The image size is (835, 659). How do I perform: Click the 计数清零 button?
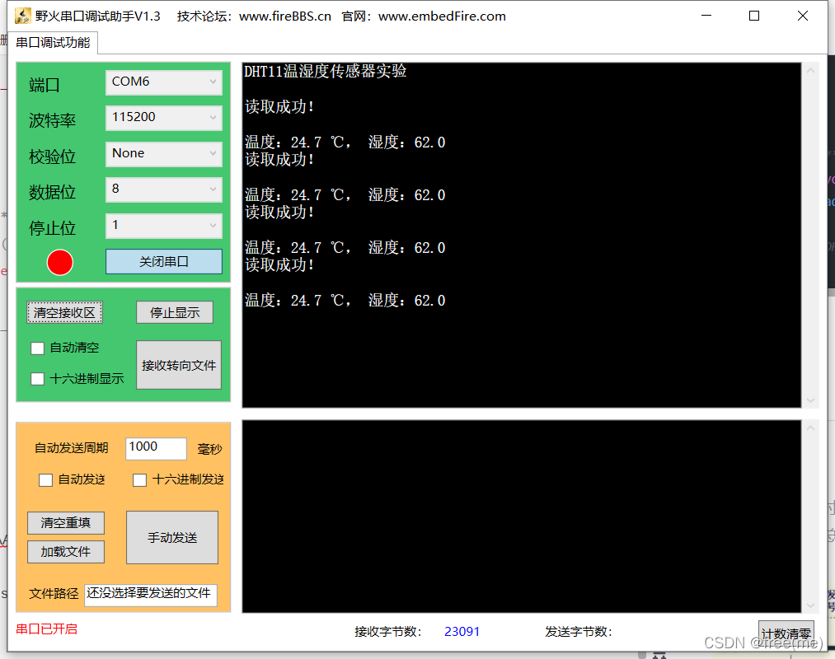[786, 633]
